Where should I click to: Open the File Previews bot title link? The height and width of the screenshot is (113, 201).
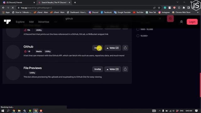33,68
